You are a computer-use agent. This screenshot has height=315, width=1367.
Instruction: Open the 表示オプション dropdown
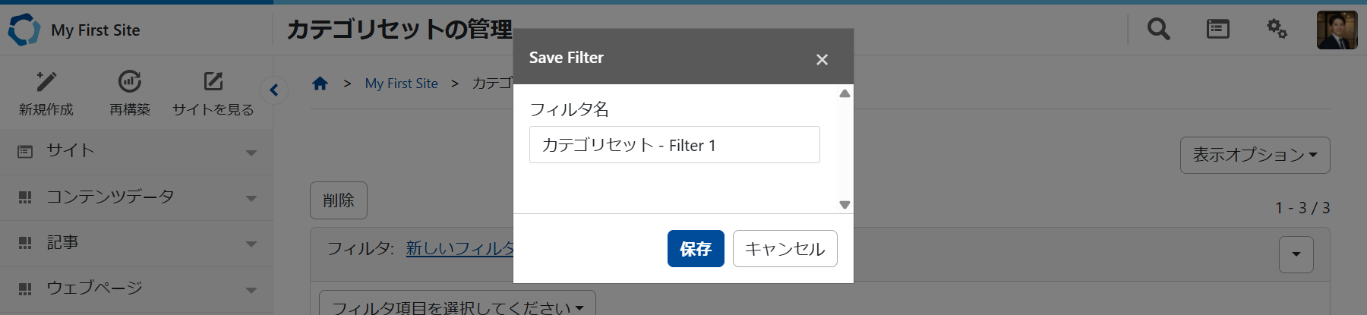pos(1255,155)
